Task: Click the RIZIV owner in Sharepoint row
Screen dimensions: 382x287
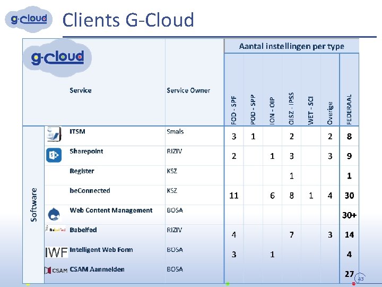Action: (x=175, y=151)
